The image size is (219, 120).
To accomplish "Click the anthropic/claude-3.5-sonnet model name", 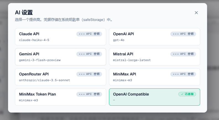I will 45,80.
